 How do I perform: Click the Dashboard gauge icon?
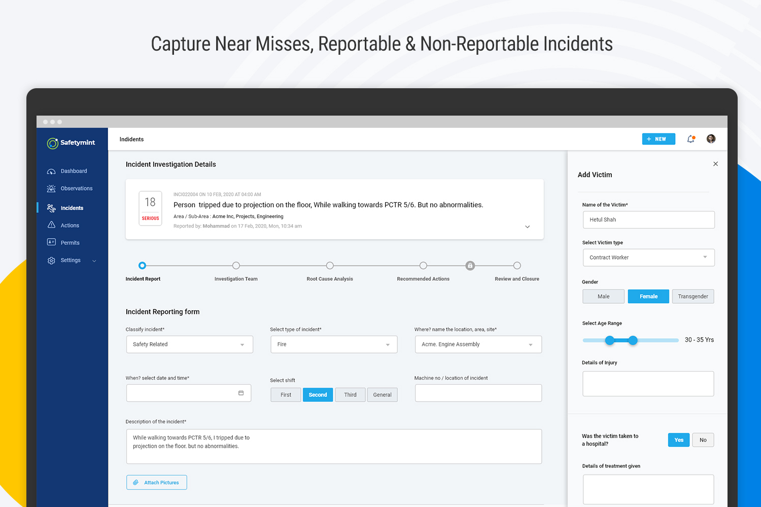tap(51, 171)
